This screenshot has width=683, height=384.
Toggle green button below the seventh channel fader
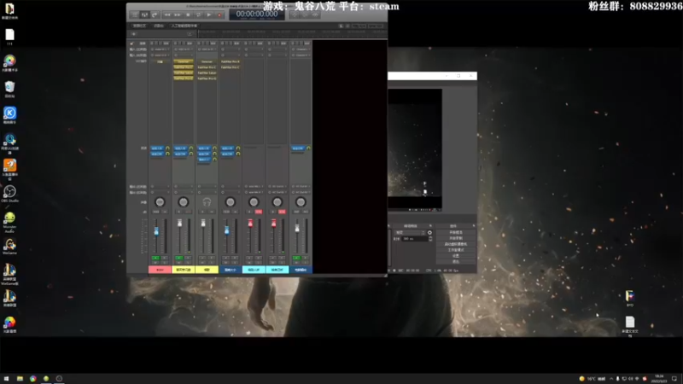tap(296, 258)
